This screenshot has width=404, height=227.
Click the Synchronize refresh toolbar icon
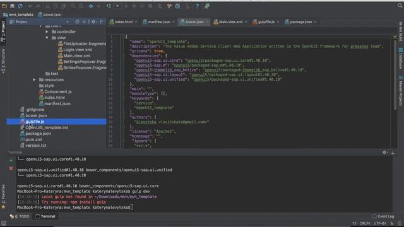coord(20,6)
